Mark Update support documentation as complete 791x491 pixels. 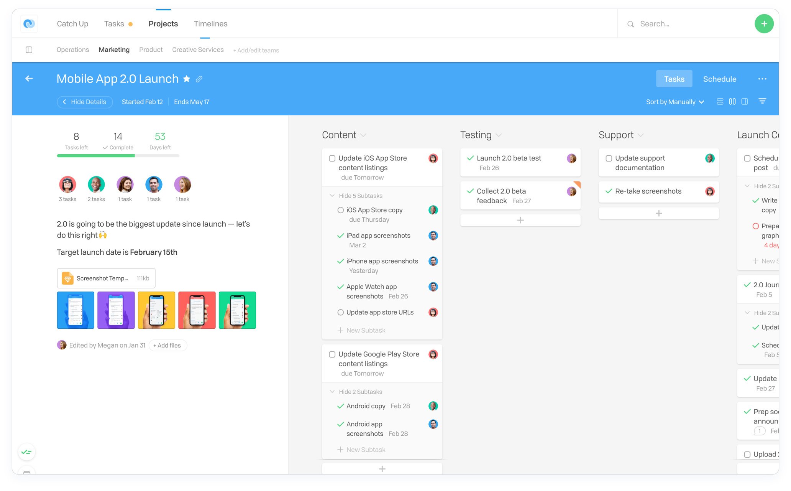click(x=609, y=158)
